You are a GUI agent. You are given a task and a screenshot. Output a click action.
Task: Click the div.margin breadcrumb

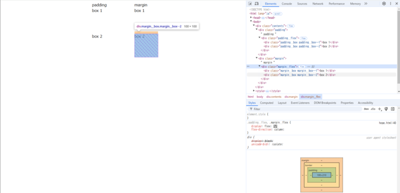[291, 97]
